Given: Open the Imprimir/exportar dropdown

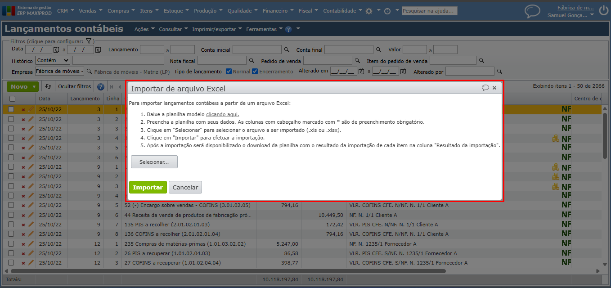Looking at the screenshot, I should pyautogui.click(x=217, y=29).
